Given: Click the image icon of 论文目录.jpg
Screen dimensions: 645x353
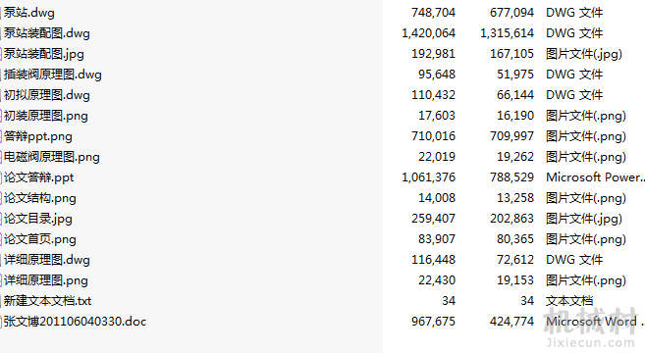Looking at the screenshot, I should pyautogui.click(x=1, y=219).
